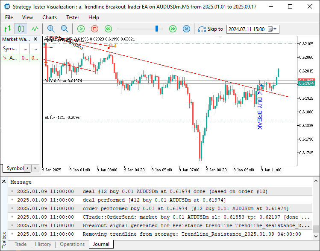Image resolution: width=320 pixels, height=251 pixels.
Task: Open the File menu
Action: pyautogui.click(x=9, y=17)
